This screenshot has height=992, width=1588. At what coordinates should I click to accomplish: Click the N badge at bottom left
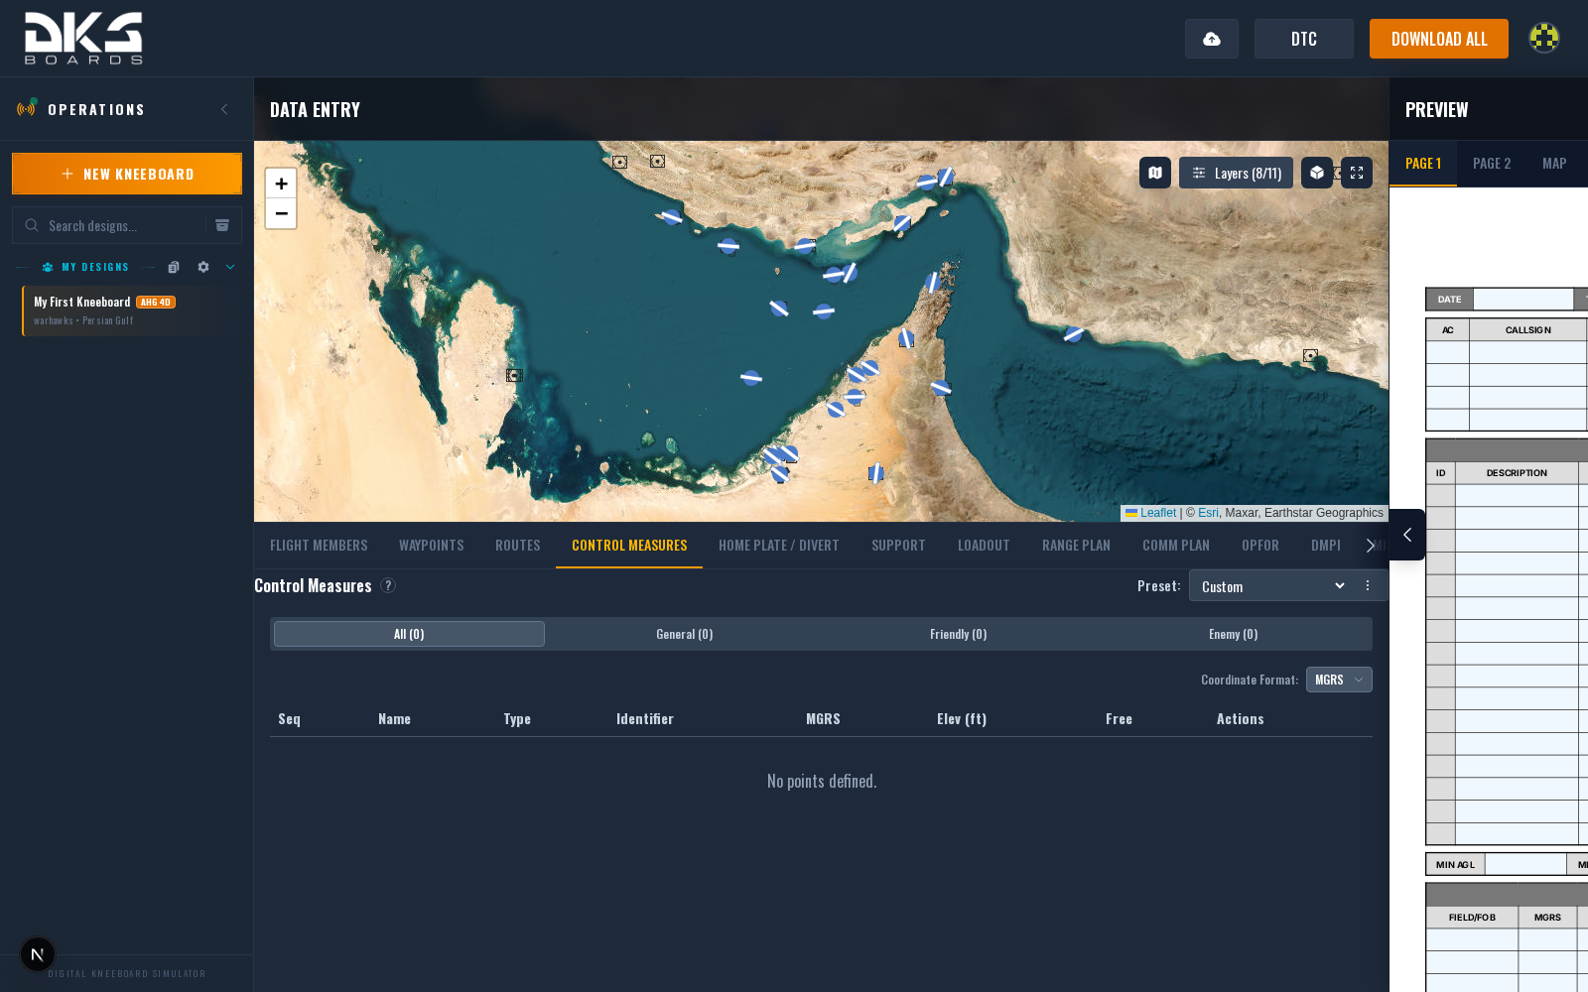pos(38,954)
